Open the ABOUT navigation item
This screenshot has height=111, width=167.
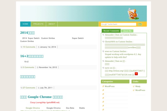coord(52,24)
